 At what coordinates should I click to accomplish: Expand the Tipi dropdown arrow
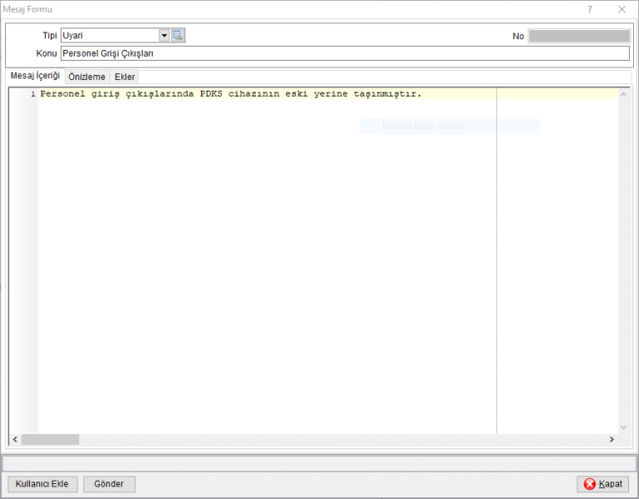pyautogui.click(x=164, y=36)
